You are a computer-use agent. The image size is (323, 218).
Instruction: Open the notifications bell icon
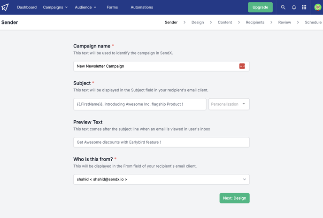point(294,7)
